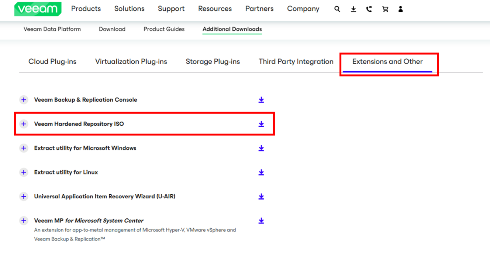Download Veeam Backup & Replication Console
Image resolution: width=490 pixels, height=266 pixels.
261,100
